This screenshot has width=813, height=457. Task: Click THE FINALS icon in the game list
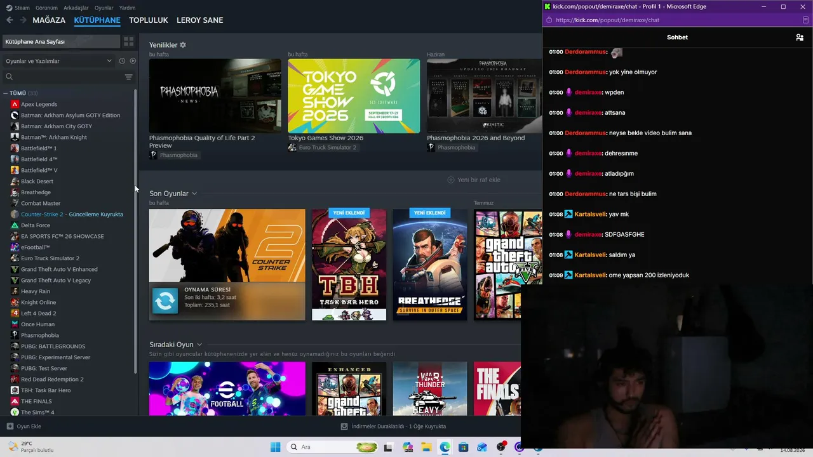point(15,401)
